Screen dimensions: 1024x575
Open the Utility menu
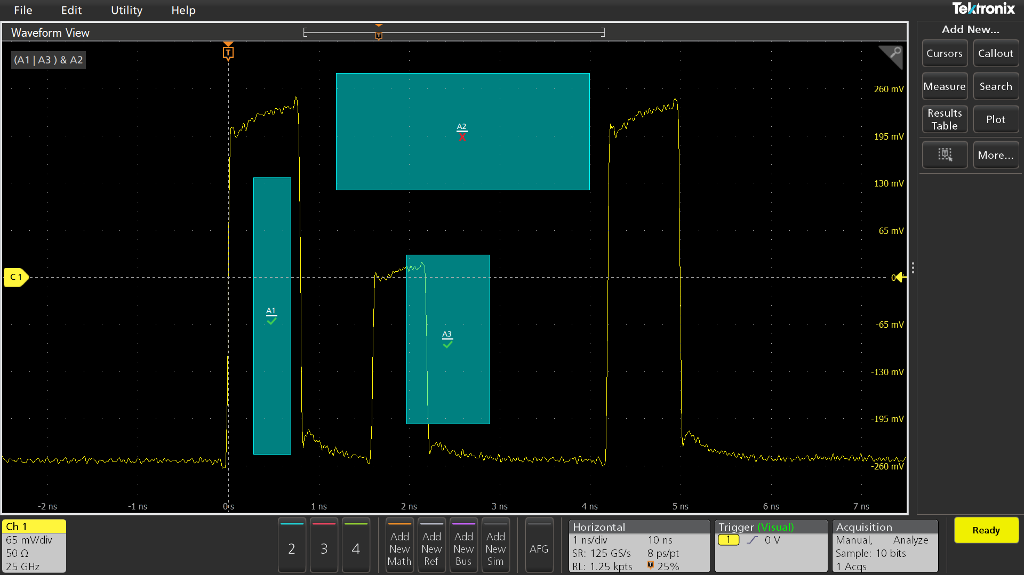(x=126, y=10)
